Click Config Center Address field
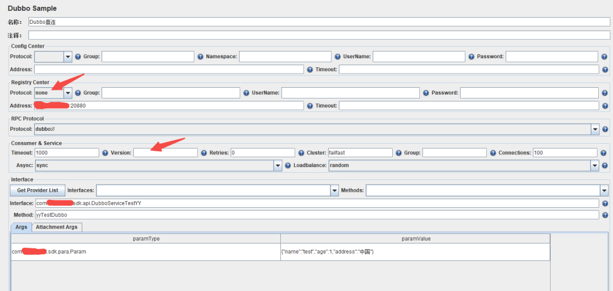The image size is (613, 291). [x=169, y=70]
